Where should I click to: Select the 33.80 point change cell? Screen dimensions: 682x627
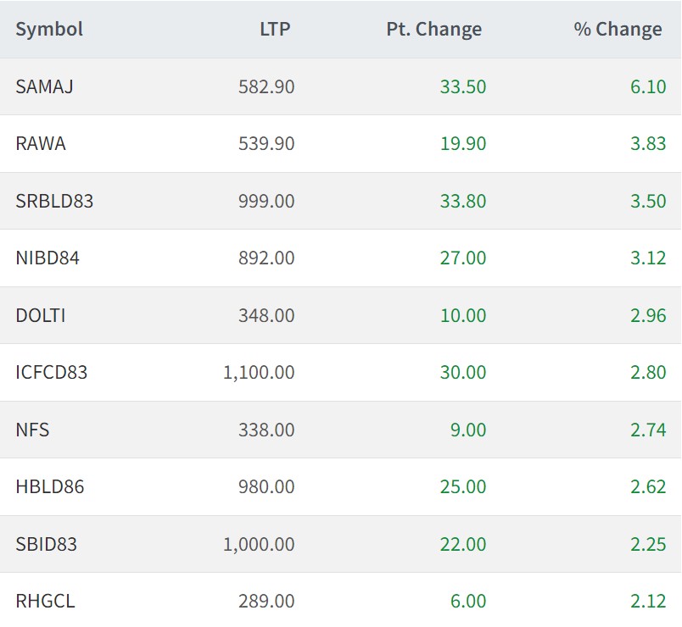point(463,202)
